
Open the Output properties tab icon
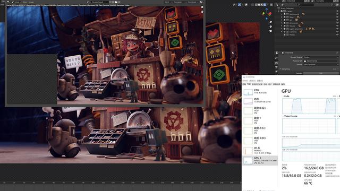pos(276,63)
